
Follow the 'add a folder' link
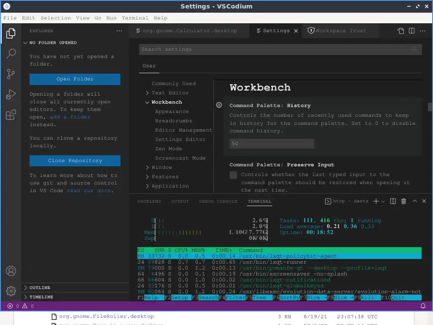click(x=70, y=117)
